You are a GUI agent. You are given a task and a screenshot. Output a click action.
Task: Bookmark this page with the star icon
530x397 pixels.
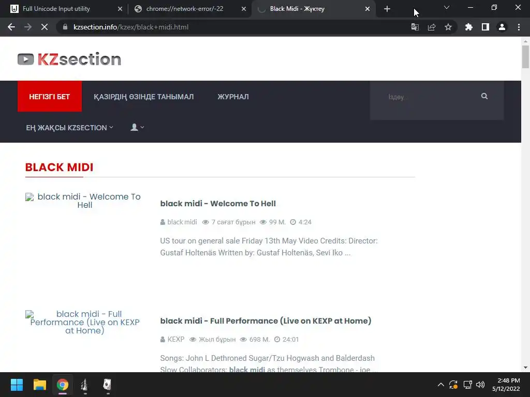pyautogui.click(x=448, y=27)
